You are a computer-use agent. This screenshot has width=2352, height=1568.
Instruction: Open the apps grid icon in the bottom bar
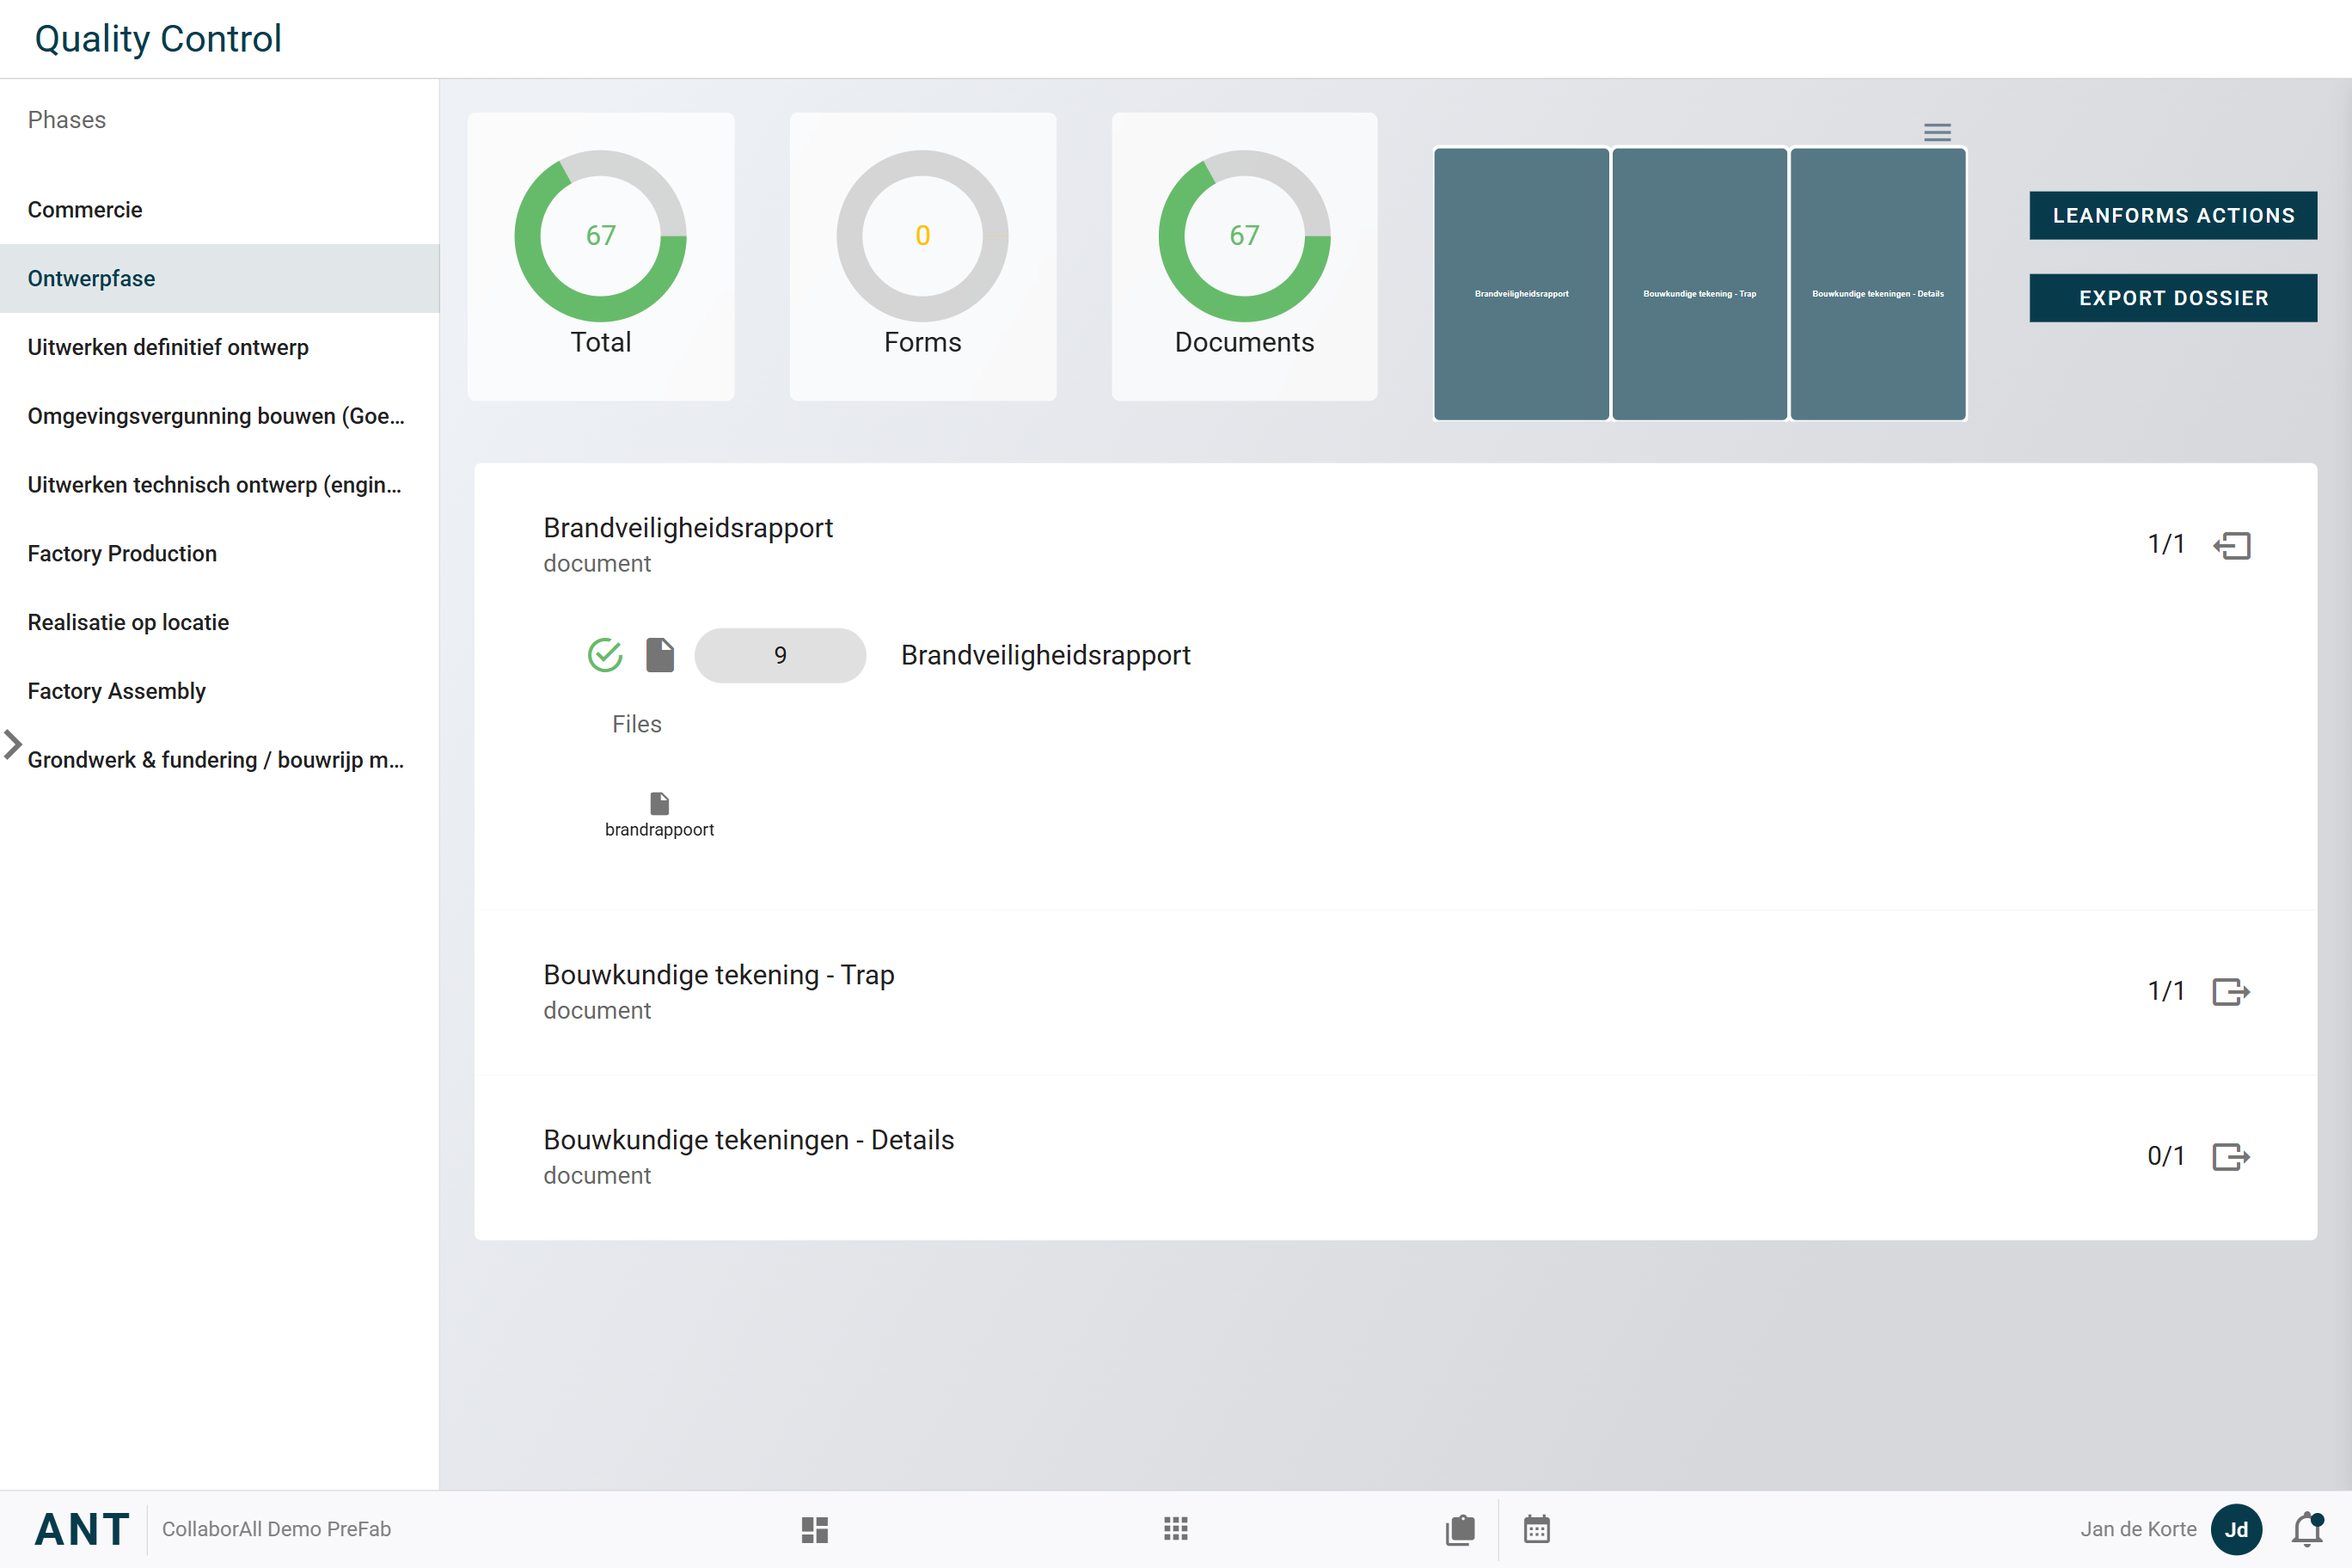(1176, 1529)
